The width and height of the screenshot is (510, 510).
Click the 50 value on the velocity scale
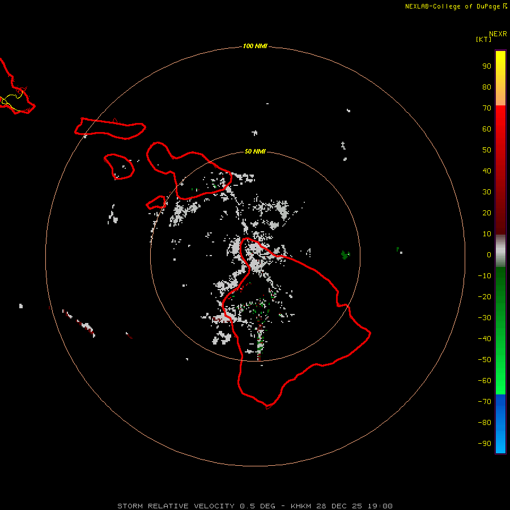[487, 150]
